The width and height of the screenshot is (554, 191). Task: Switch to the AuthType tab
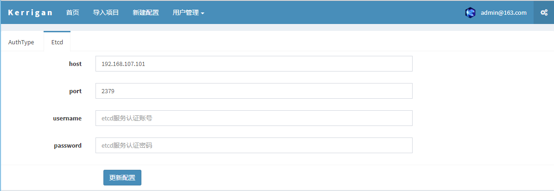click(21, 42)
